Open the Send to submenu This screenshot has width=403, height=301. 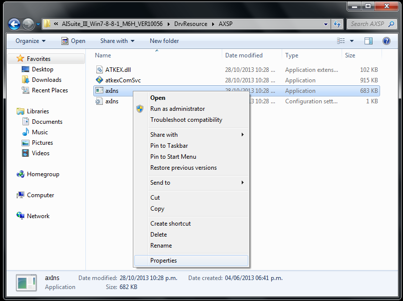[x=160, y=183]
